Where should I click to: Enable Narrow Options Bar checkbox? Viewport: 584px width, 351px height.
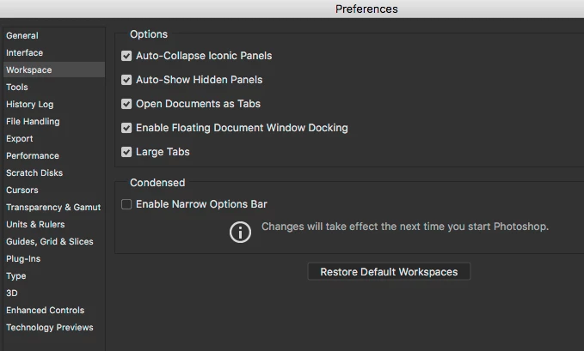click(x=126, y=204)
